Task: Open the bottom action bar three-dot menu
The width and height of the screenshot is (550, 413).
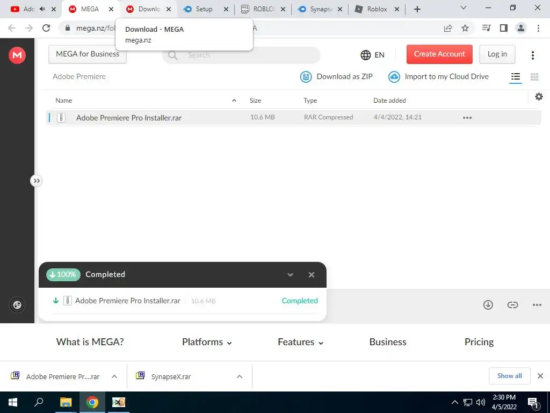Action: click(x=537, y=305)
